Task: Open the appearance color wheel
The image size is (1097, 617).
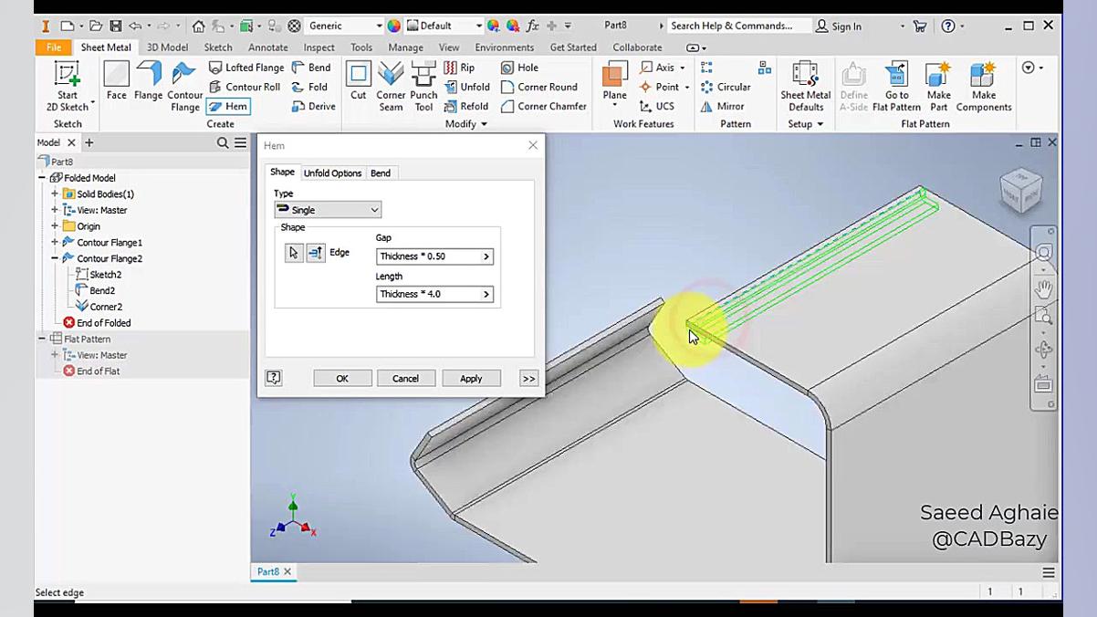Action: tap(393, 26)
